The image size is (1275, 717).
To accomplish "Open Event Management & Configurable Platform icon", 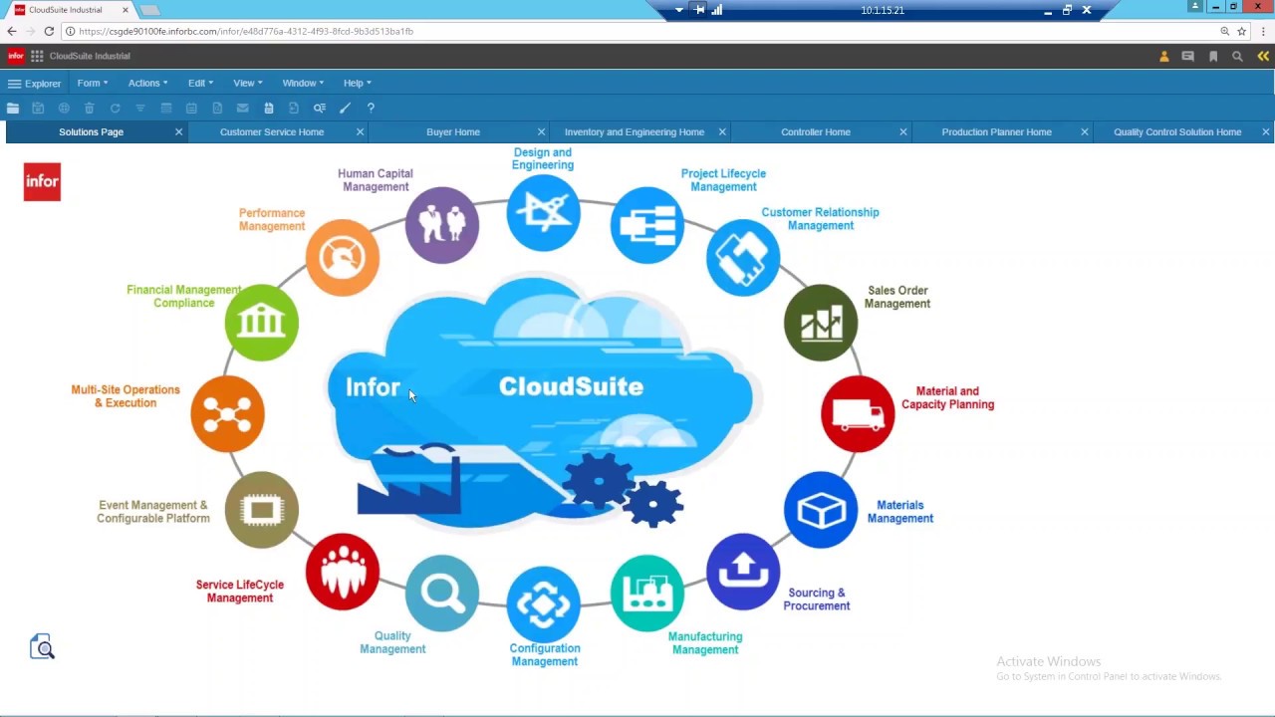I will (x=262, y=510).
